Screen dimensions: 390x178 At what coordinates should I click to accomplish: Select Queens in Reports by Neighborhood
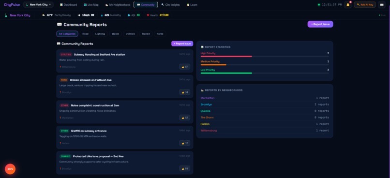coord(265,111)
